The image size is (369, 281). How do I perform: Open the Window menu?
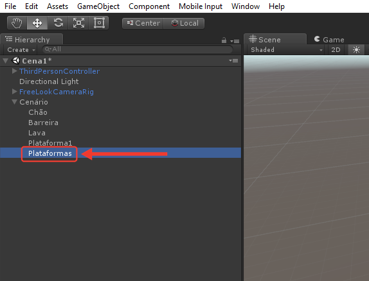(x=246, y=6)
